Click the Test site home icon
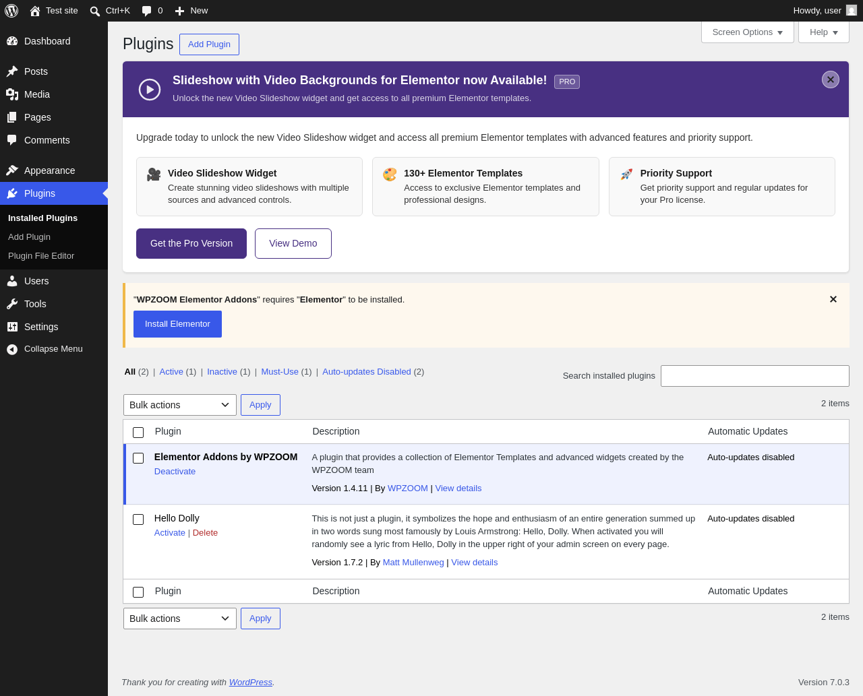 click(35, 11)
